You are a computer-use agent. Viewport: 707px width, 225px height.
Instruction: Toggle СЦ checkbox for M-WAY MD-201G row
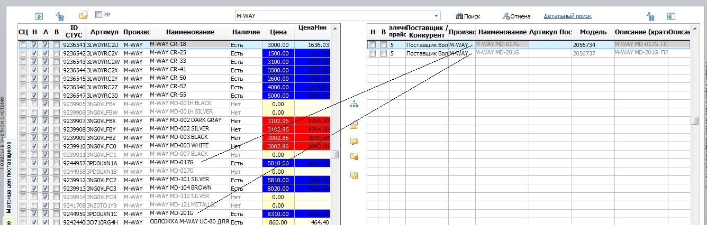tap(23, 214)
